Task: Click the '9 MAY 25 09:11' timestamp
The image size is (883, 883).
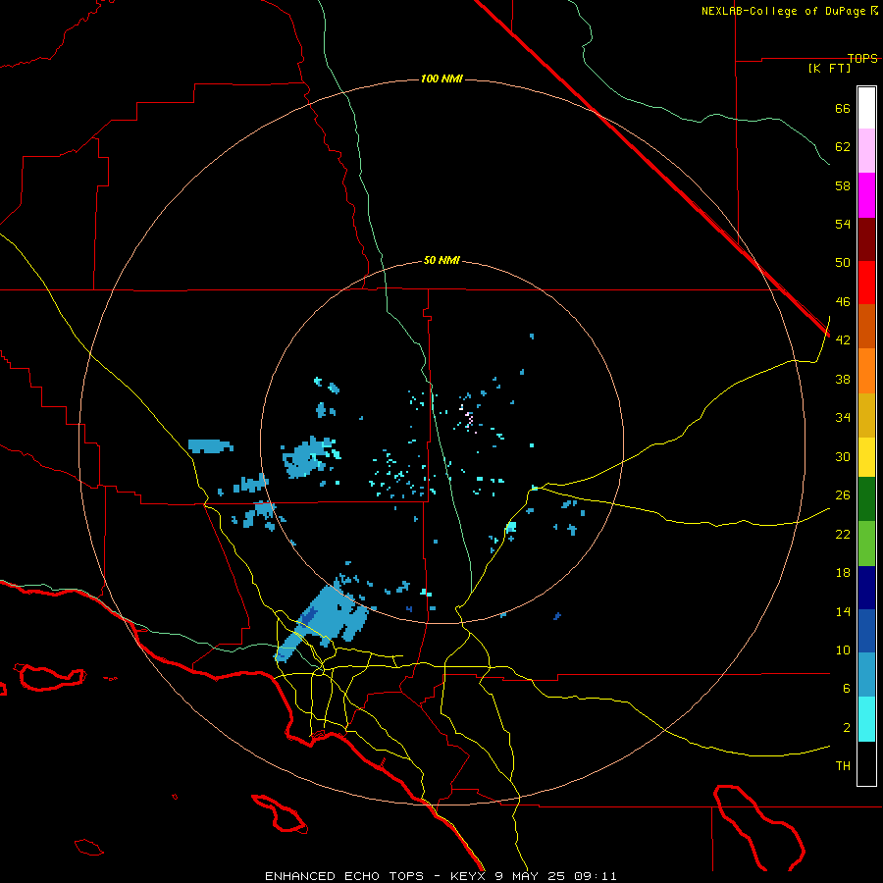Action: 556,876
